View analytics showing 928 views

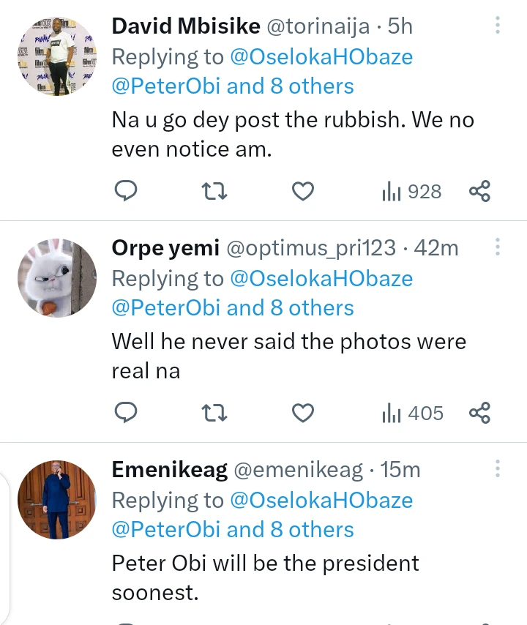point(411,192)
